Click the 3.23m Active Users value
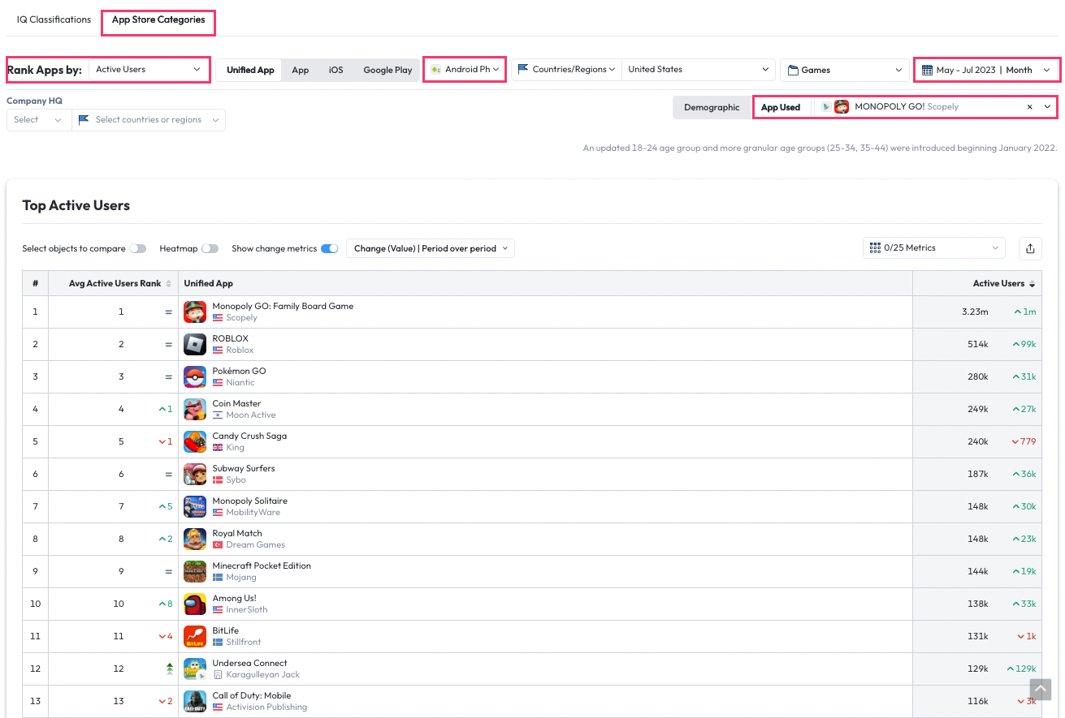This screenshot has height=718, width=1065. coord(974,312)
